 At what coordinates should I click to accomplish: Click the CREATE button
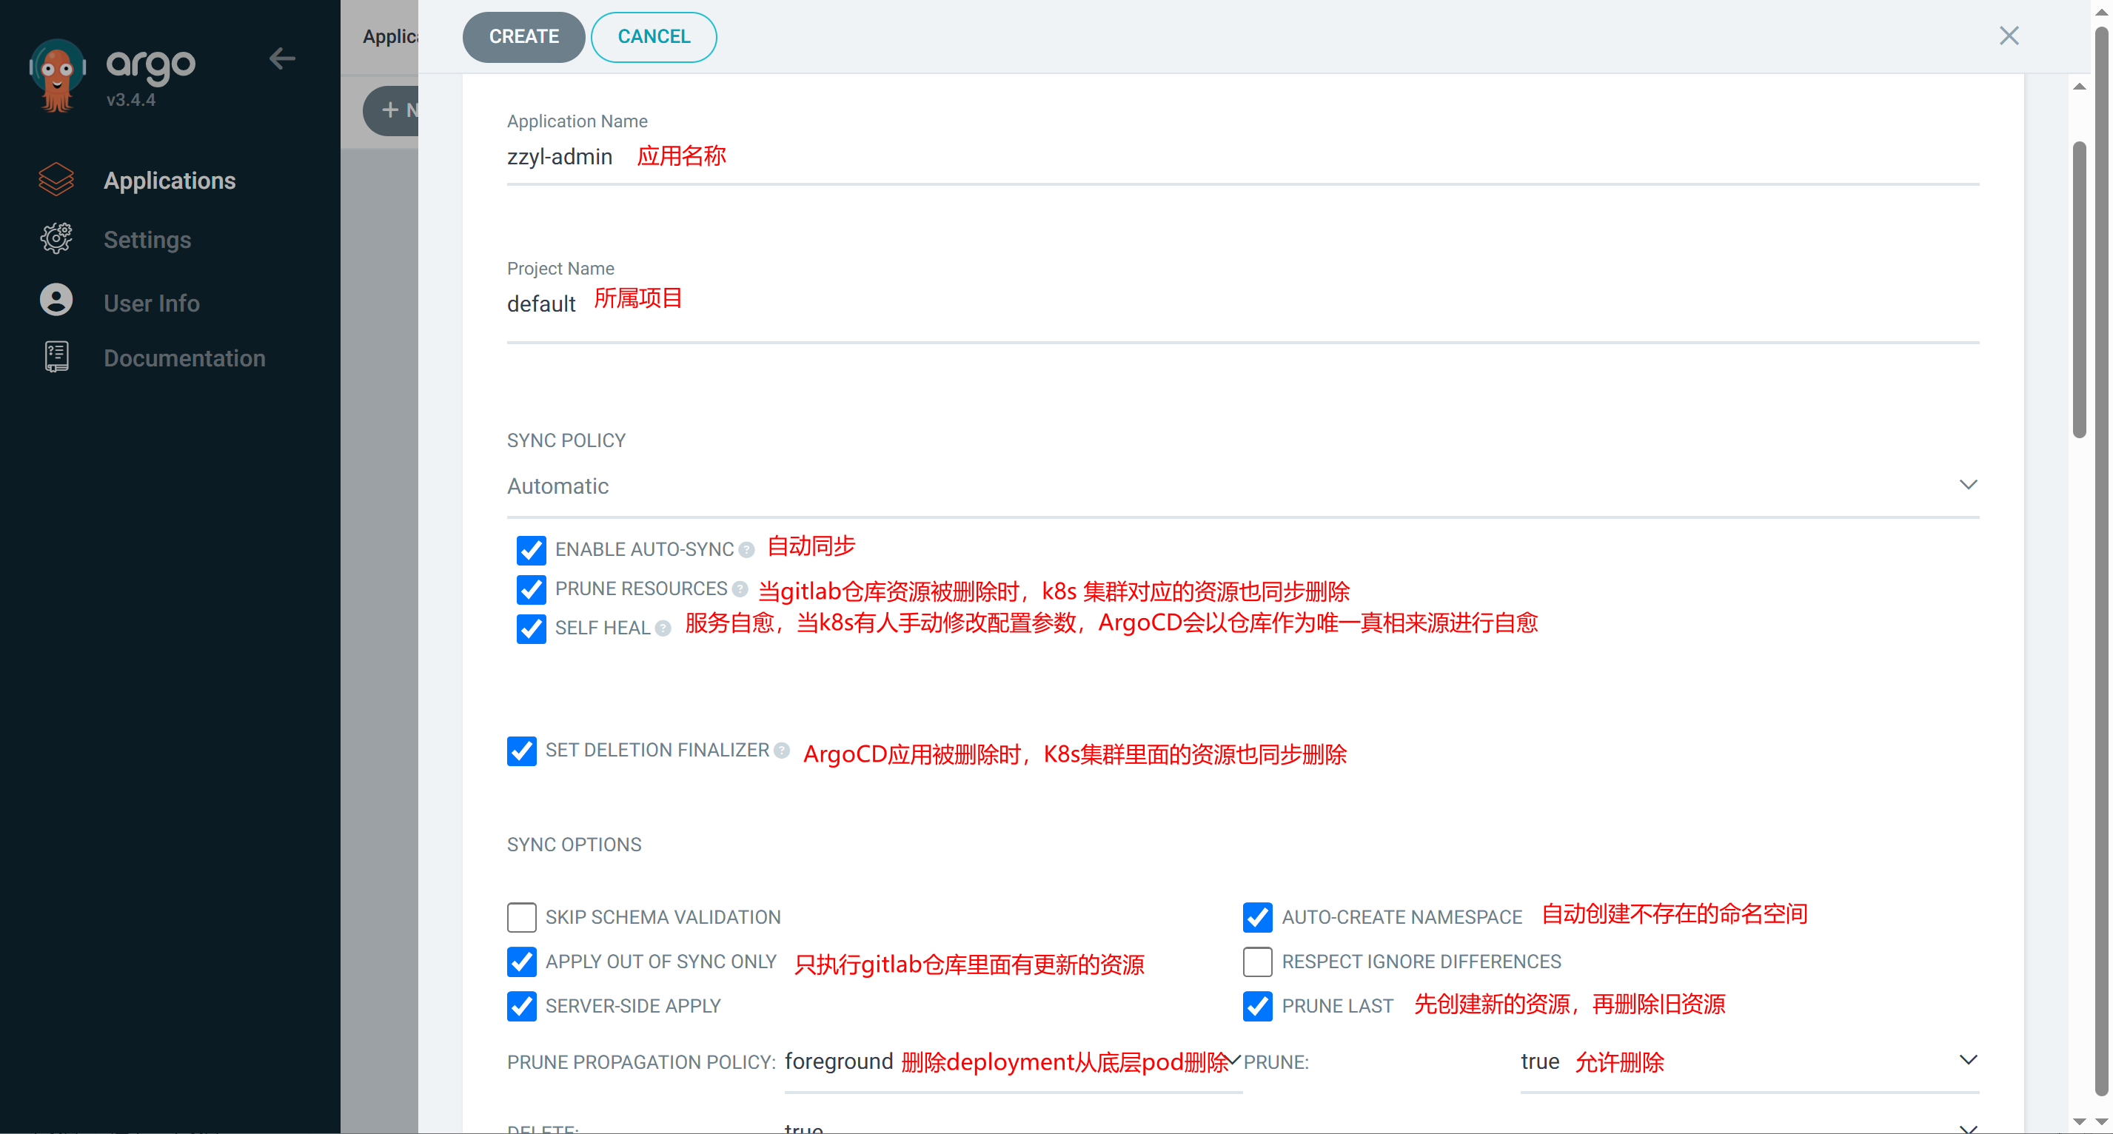coord(523,37)
